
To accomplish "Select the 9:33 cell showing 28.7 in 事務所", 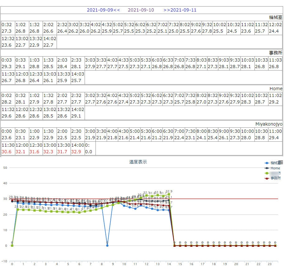I will click(x=235, y=63).
